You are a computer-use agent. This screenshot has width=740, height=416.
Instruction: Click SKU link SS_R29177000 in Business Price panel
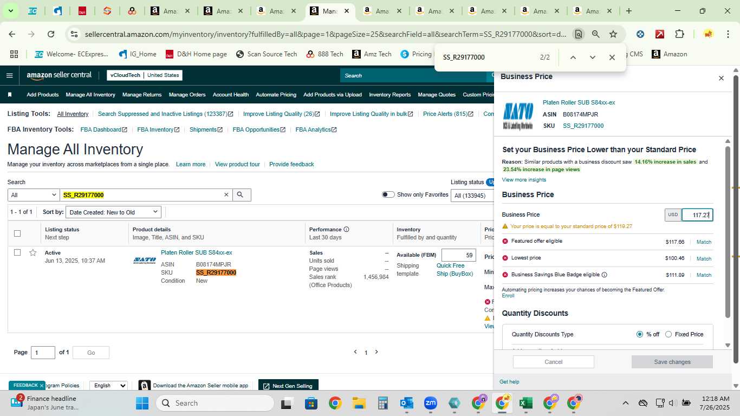tap(583, 126)
